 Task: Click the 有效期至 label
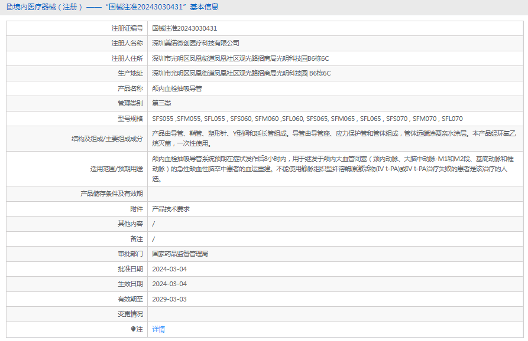[x=130, y=299]
